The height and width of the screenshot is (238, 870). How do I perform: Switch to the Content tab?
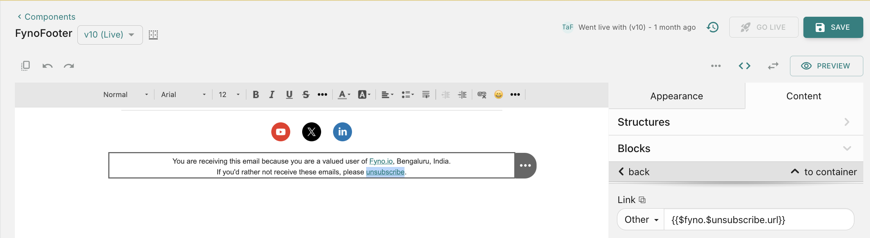[803, 96]
